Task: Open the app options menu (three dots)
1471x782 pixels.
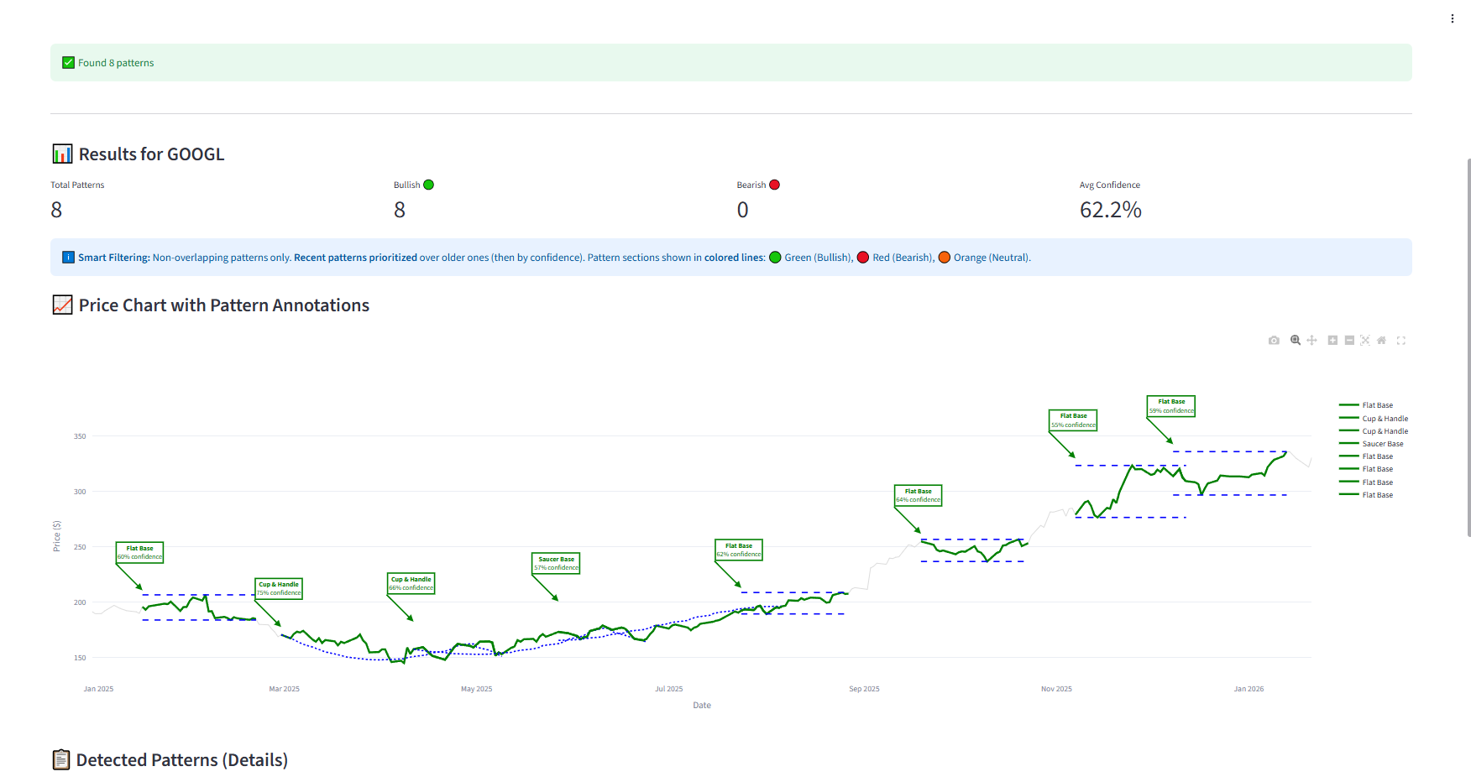Action: pos(1452,18)
